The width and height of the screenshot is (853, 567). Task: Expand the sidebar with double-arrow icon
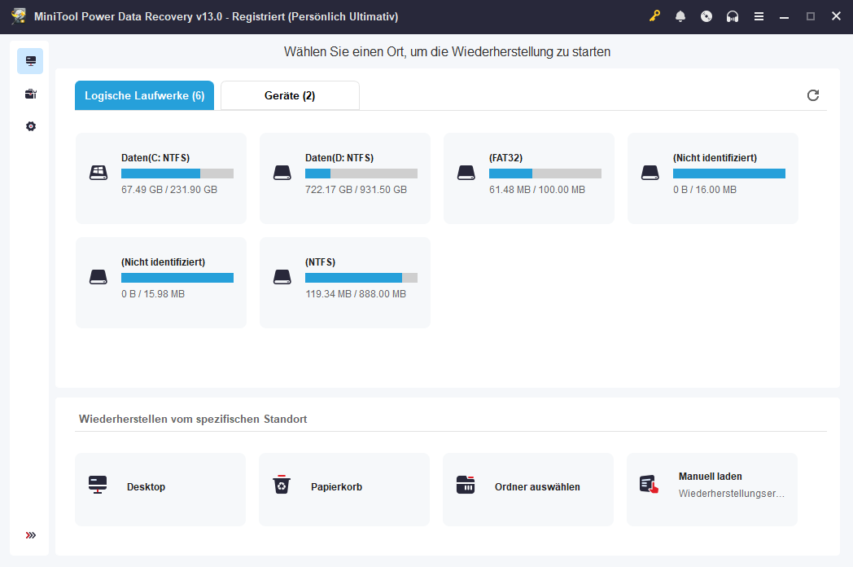click(x=30, y=535)
